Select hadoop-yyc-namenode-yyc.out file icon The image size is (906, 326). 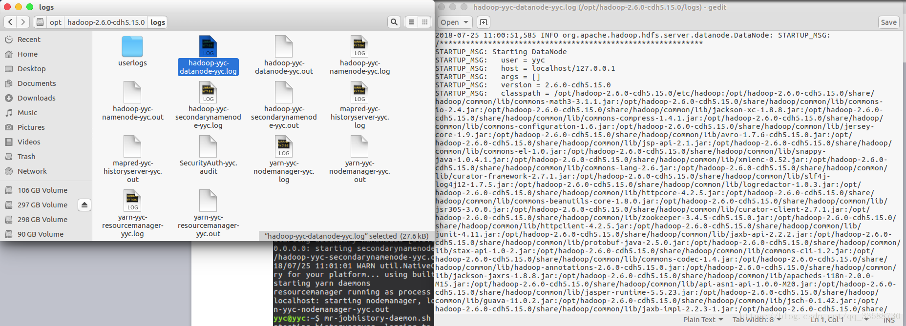[132, 92]
